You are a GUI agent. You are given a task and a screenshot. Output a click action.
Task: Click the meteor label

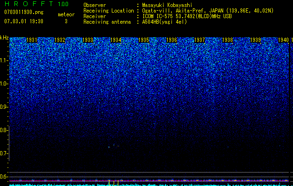click(66, 14)
